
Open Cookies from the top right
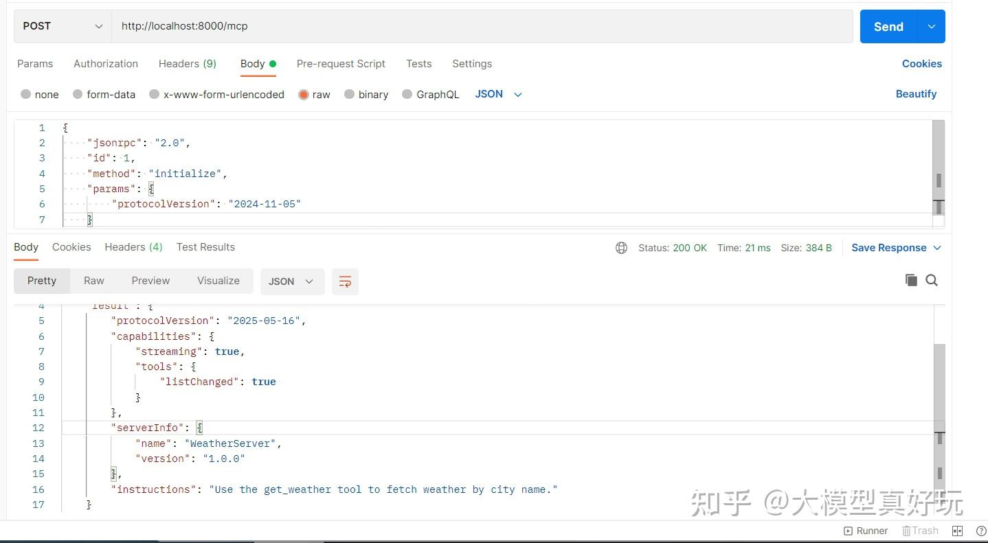pyautogui.click(x=921, y=63)
